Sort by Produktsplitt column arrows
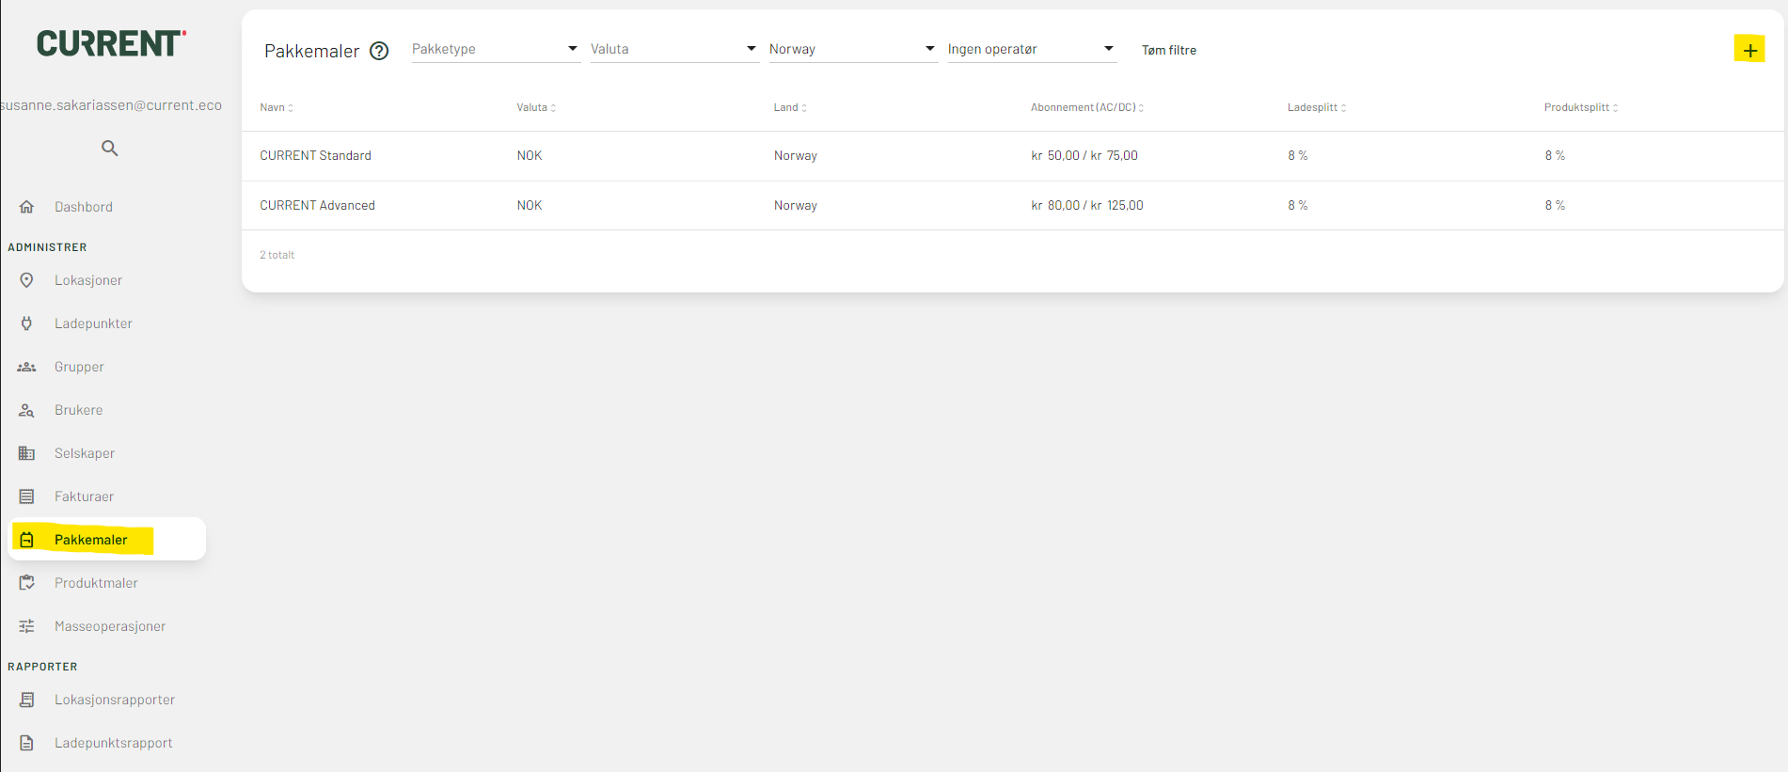Image resolution: width=1788 pixels, height=772 pixels. pyautogui.click(x=1615, y=108)
